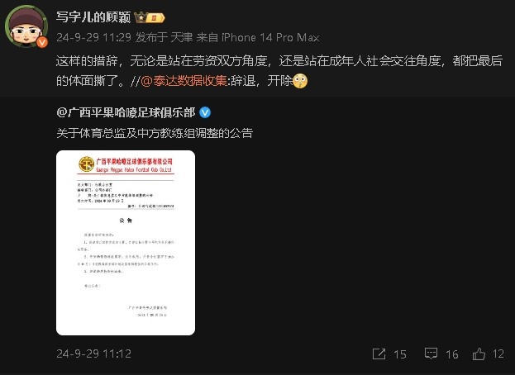The image size is (515, 375).
Task: Click the repost share icon
Action: [379, 354]
